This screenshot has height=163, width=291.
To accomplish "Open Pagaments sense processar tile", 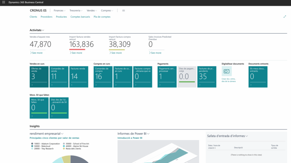I will pyautogui.click(x=167, y=77).
